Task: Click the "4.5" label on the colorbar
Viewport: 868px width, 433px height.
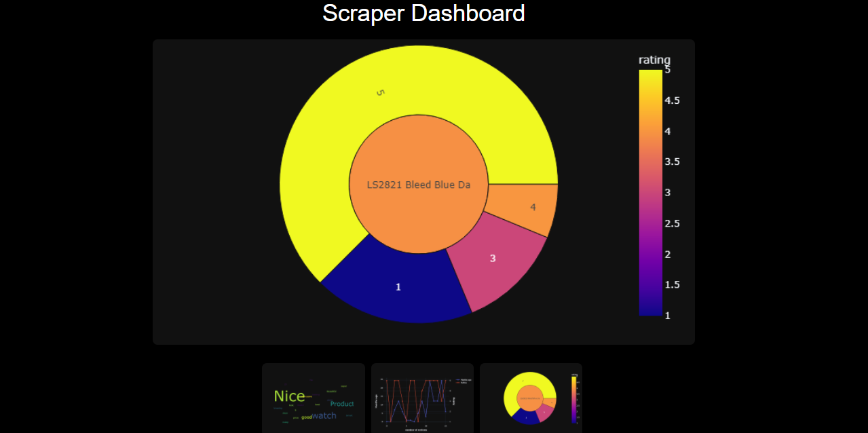Action: 671,100
